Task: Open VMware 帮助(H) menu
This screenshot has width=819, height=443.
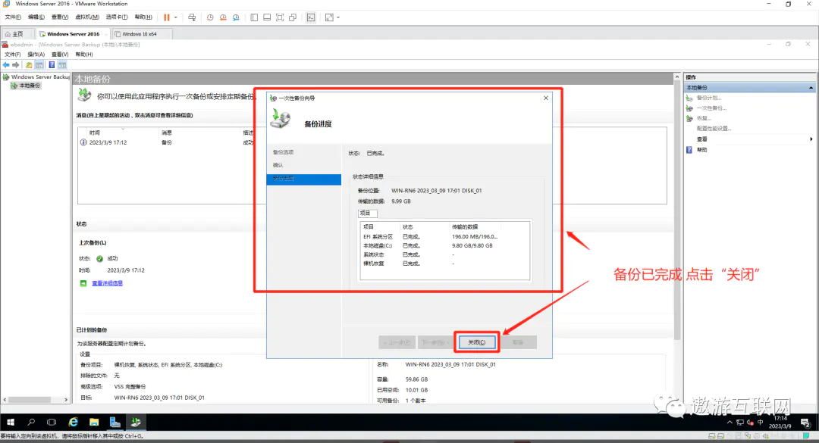Action: click(x=143, y=17)
